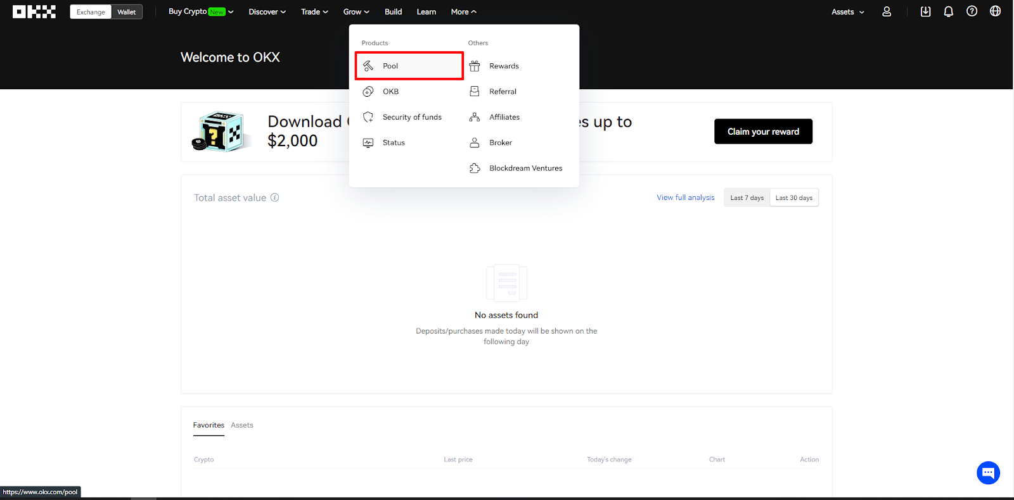
Task: Click the Last price column header
Action: click(458, 459)
